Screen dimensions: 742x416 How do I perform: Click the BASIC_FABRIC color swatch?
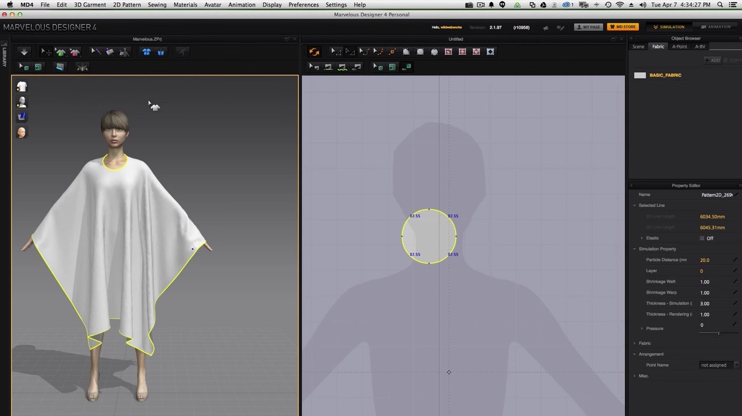pyautogui.click(x=640, y=75)
